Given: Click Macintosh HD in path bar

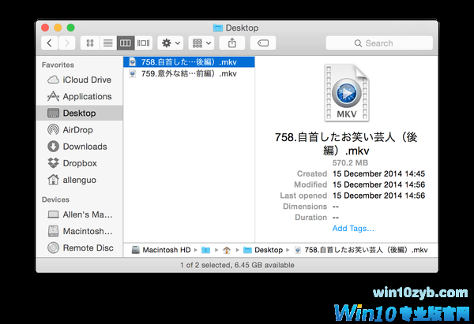Looking at the screenshot, I should point(162,250).
